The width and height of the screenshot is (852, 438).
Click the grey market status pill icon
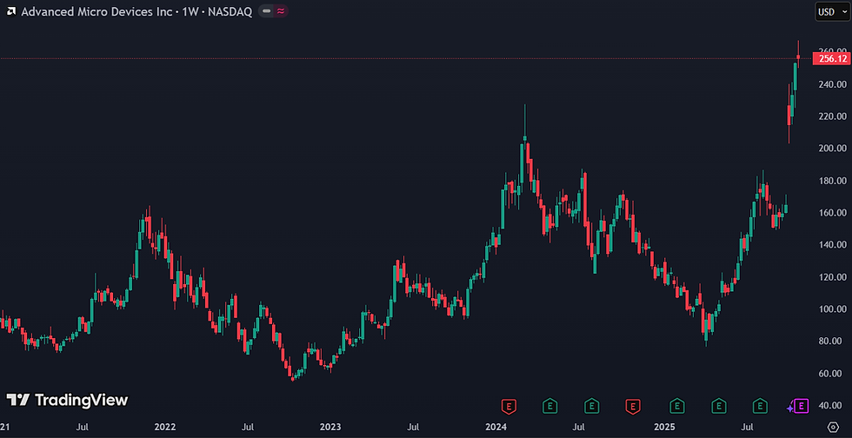266,11
